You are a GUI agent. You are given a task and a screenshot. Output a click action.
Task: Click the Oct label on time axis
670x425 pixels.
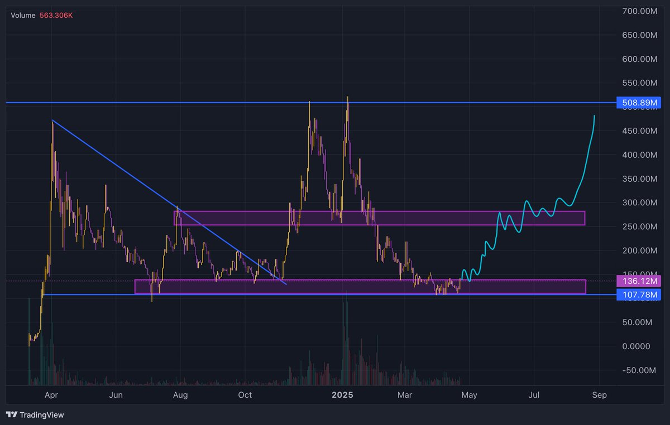(x=245, y=395)
